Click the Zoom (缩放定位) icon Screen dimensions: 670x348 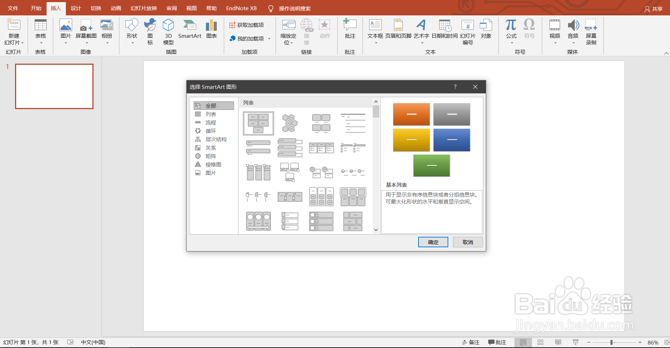coord(289,25)
